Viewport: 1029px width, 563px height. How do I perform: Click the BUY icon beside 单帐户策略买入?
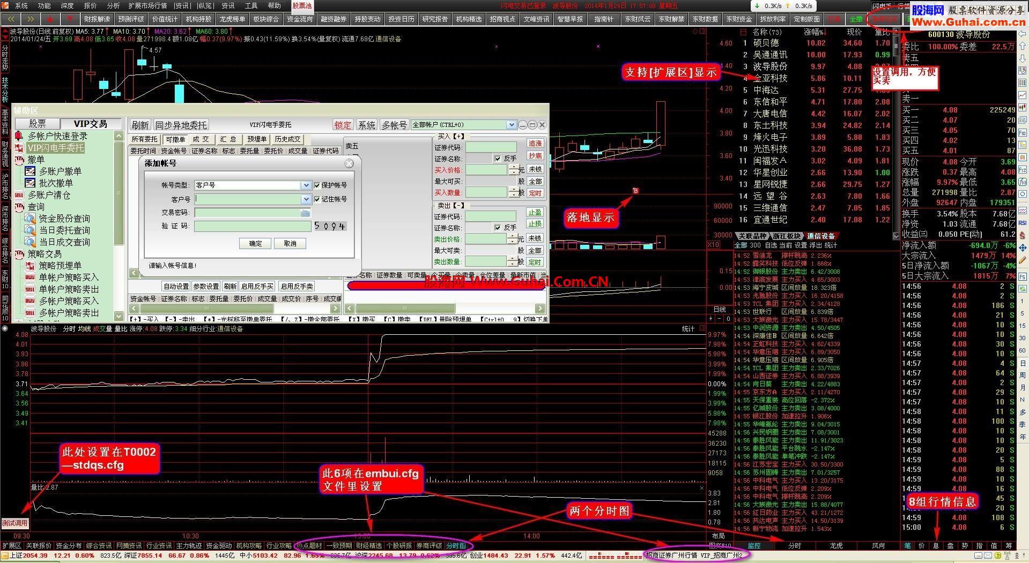pyautogui.click(x=31, y=277)
